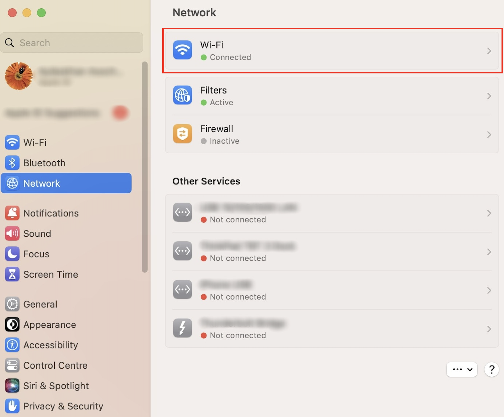Click the Screen Time hourglass icon
This screenshot has height=417, width=504.
(12, 274)
